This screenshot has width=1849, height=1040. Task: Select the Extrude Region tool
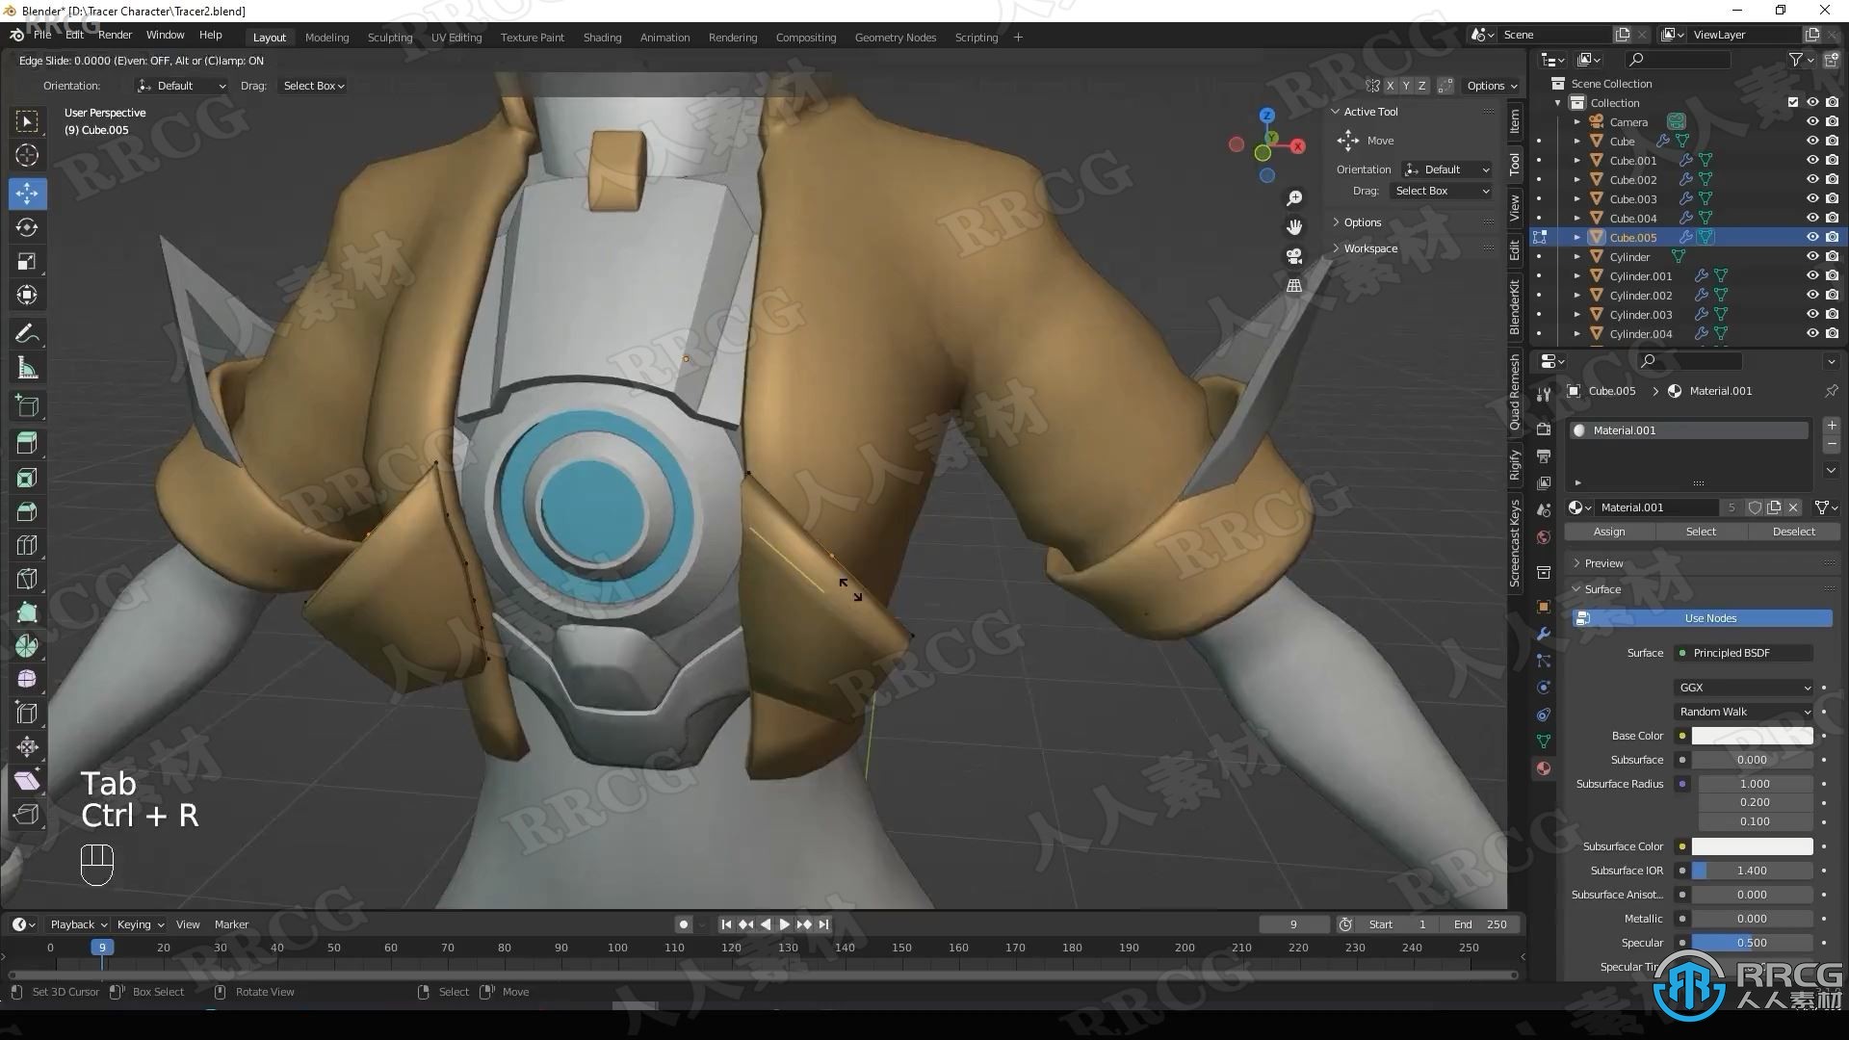(x=27, y=443)
